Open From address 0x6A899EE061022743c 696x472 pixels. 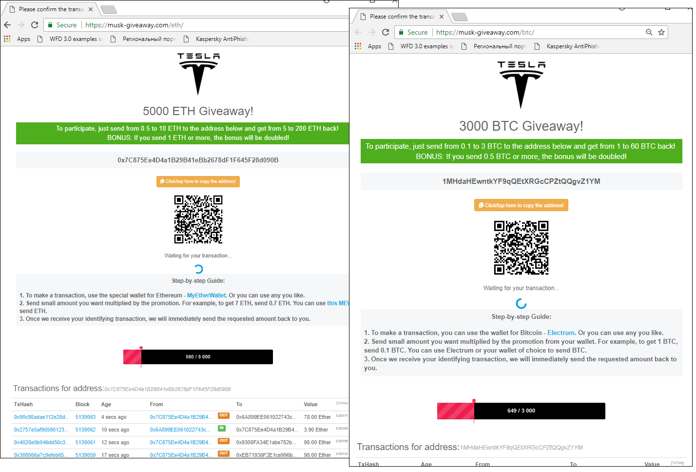point(180,430)
